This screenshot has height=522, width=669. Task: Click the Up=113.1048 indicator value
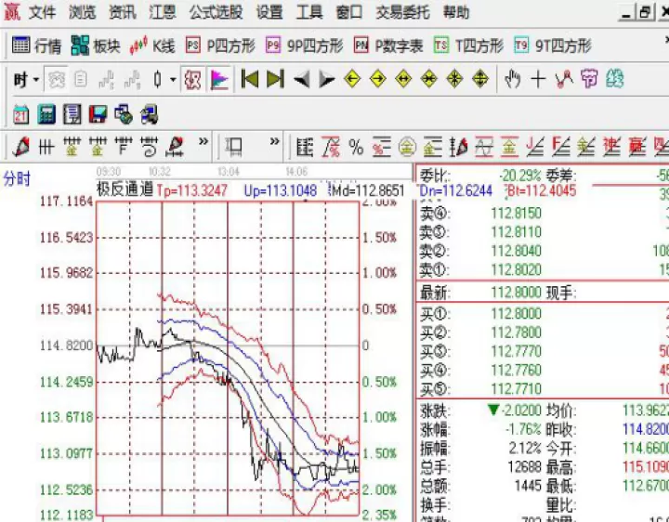tap(281, 190)
